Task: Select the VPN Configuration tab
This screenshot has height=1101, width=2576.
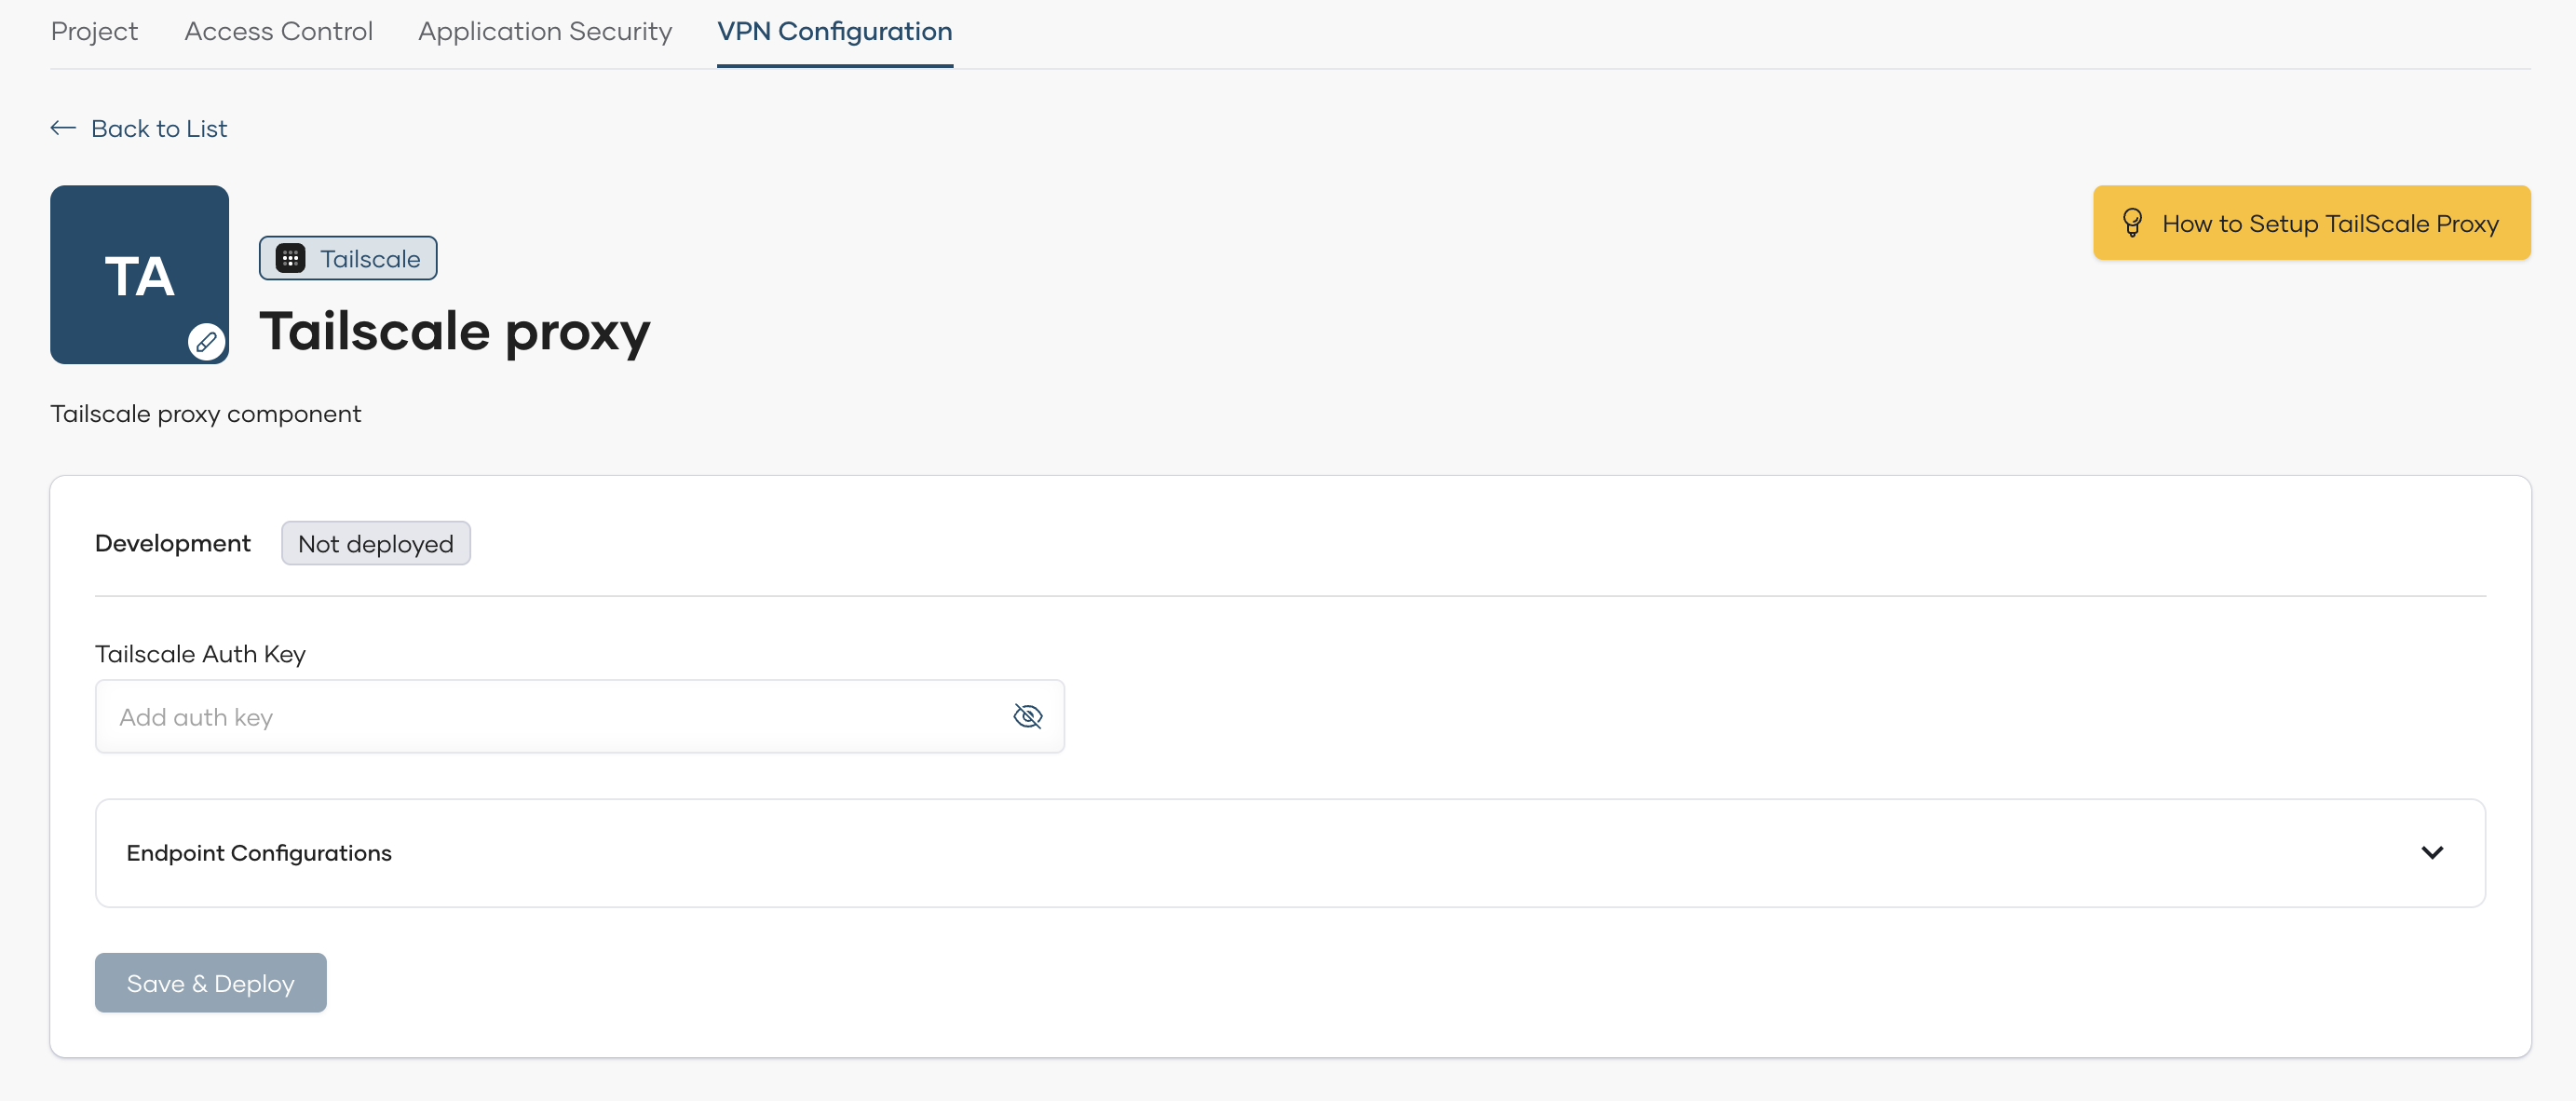Action: pyautogui.click(x=834, y=32)
